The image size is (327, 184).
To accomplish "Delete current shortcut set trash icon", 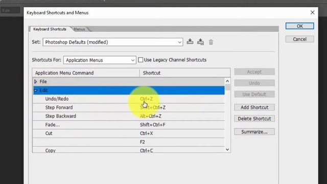I will pos(211,42).
